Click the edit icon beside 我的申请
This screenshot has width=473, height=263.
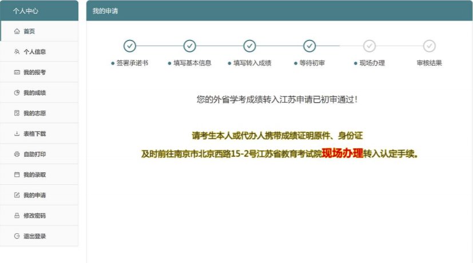tap(17, 195)
